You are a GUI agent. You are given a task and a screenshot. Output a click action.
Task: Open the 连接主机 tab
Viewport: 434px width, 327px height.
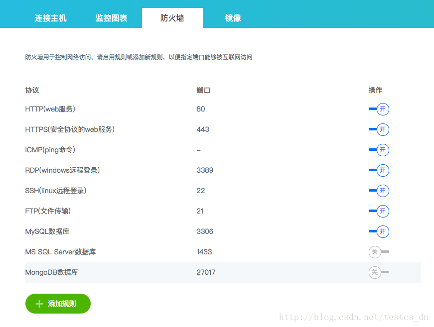(x=50, y=18)
